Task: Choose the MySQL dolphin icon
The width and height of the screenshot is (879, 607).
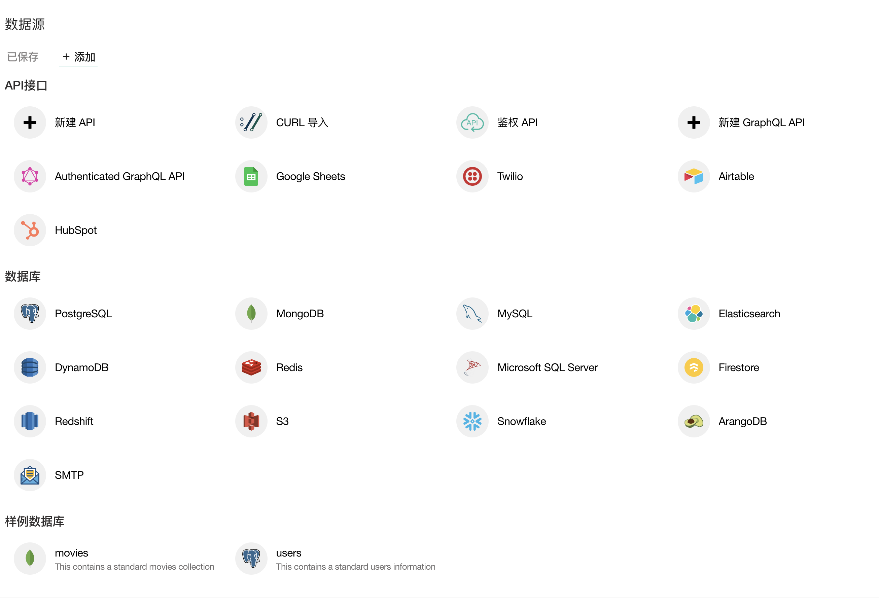Action: click(472, 313)
